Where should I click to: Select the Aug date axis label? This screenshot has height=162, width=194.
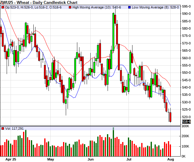[171, 159]
